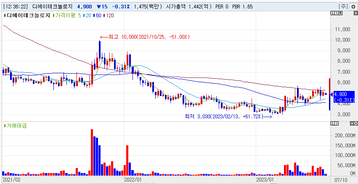Click the 2022/01 date axis label
Viewport: 358px width, 184px height.
tap(133, 179)
